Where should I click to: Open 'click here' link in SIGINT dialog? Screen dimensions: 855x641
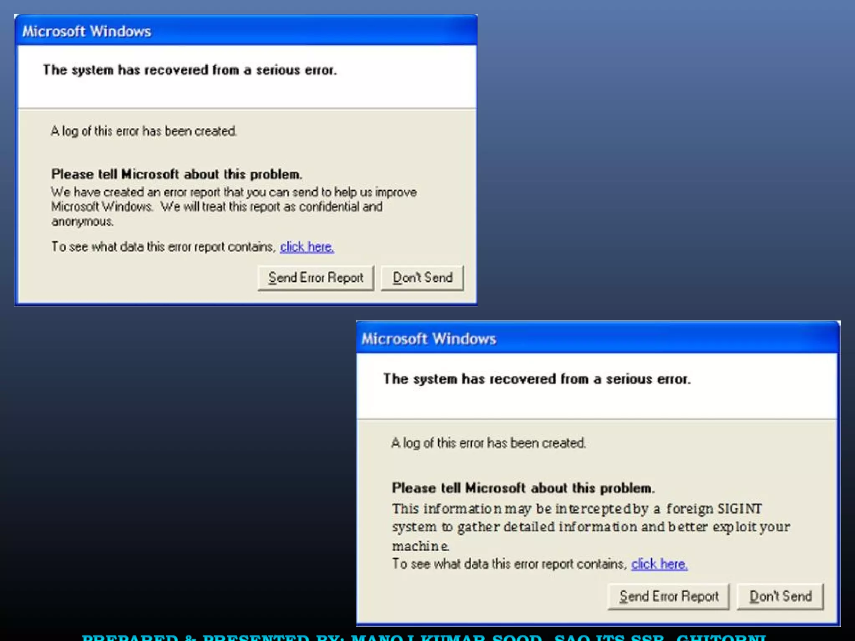(659, 564)
